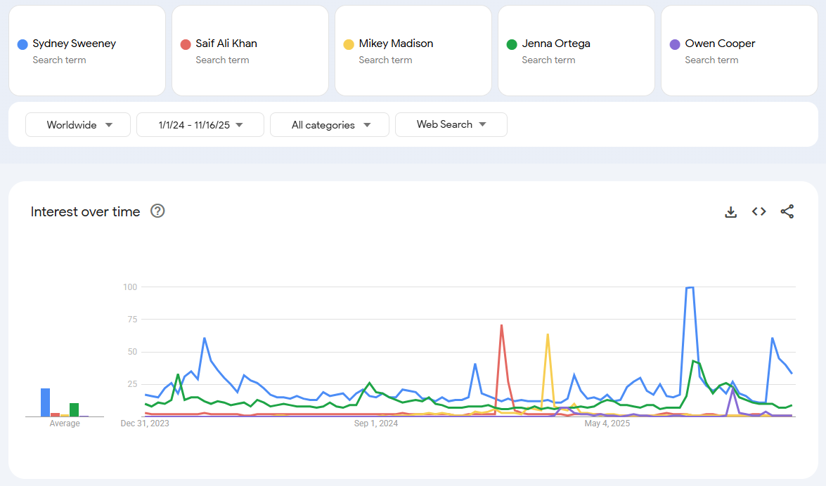
Task: Click the Mikey Madison search term card
Action: pyautogui.click(x=413, y=51)
